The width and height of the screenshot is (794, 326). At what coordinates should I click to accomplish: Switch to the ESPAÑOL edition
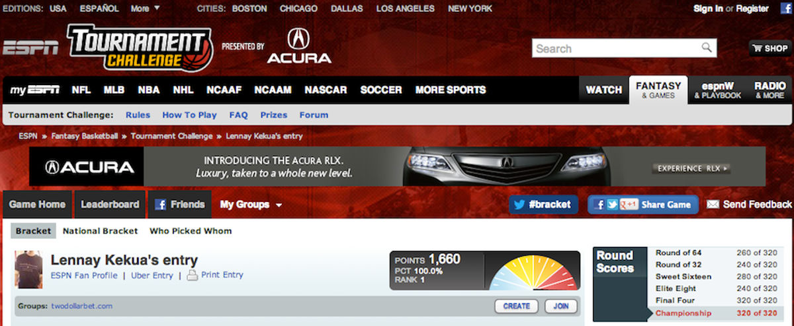[x=99, y=9]
